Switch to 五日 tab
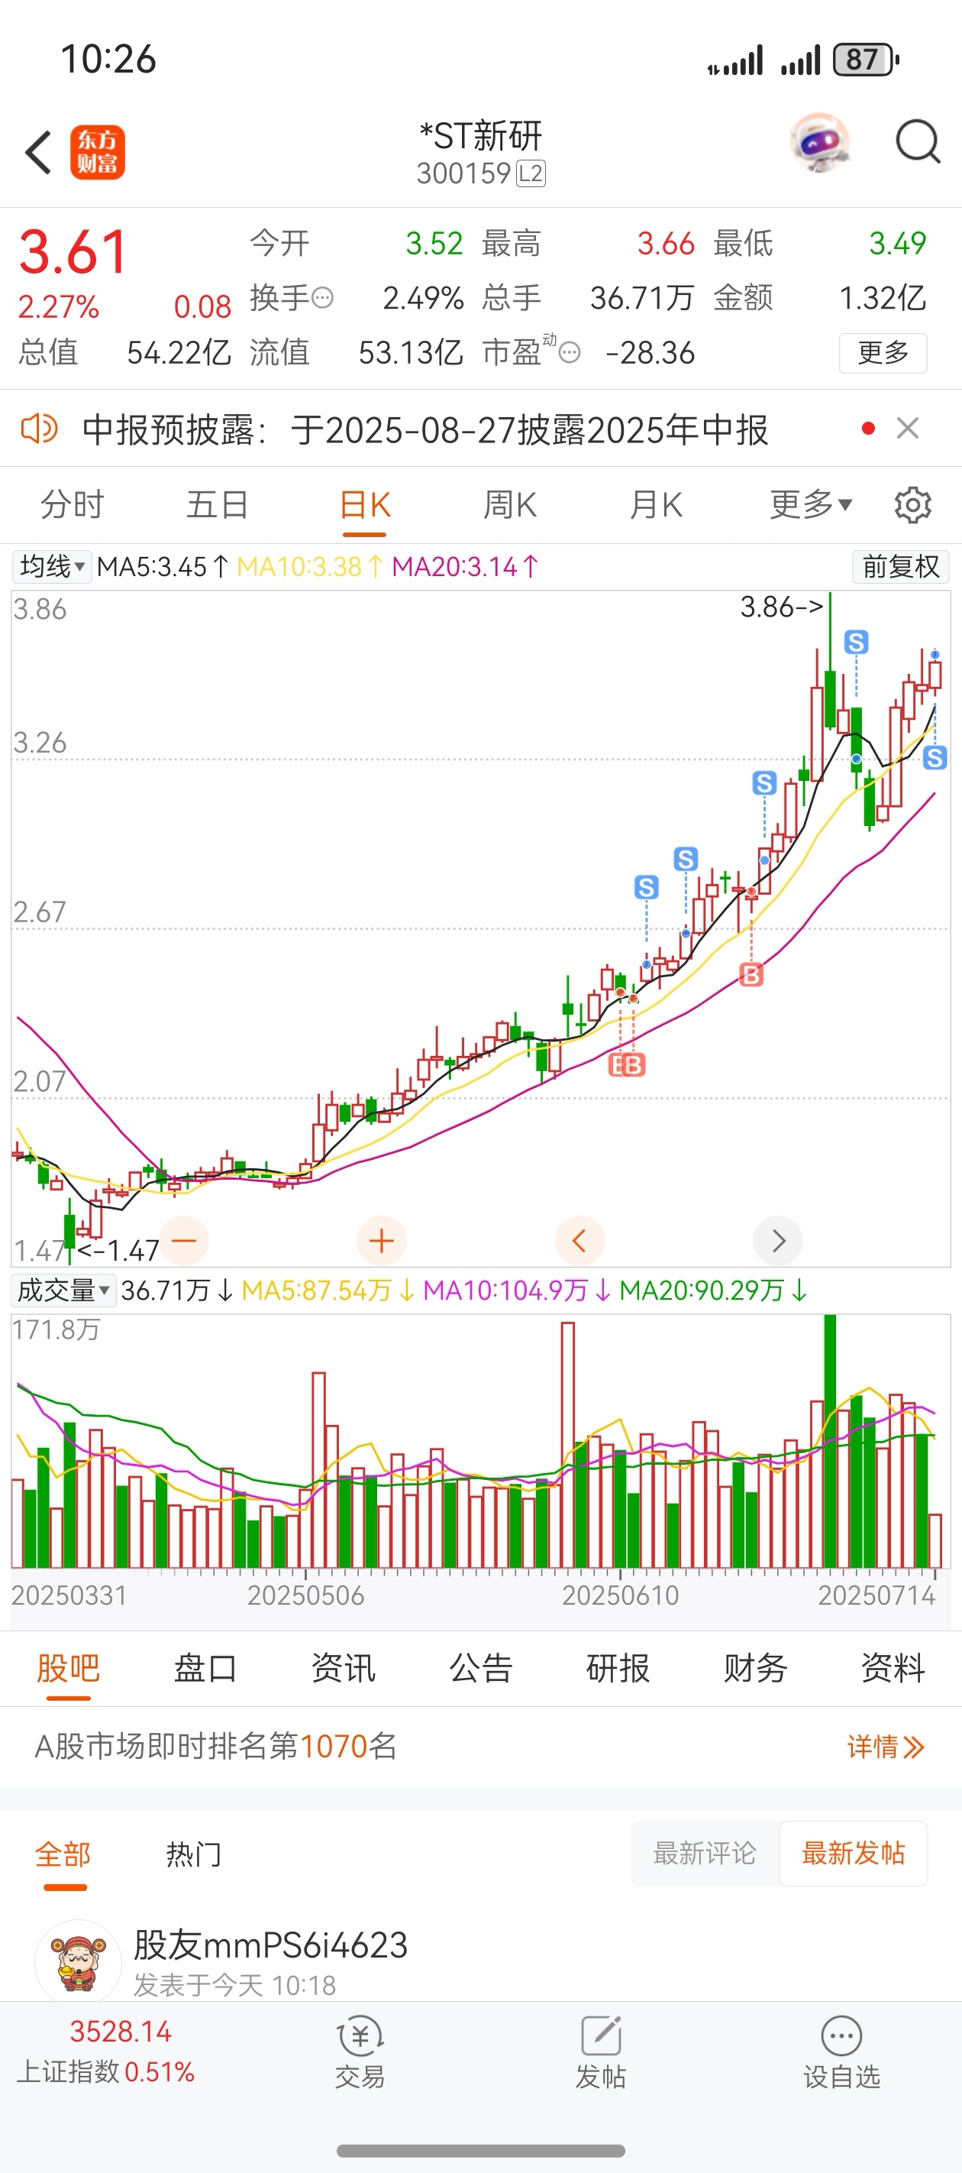Image resolution: width=962 pixels, height=2173 pixels. point(218,504)
